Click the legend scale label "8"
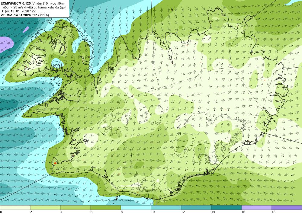 122,212
